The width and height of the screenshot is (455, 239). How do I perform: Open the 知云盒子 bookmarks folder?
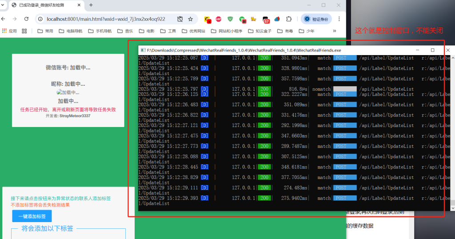coord(265,31)
